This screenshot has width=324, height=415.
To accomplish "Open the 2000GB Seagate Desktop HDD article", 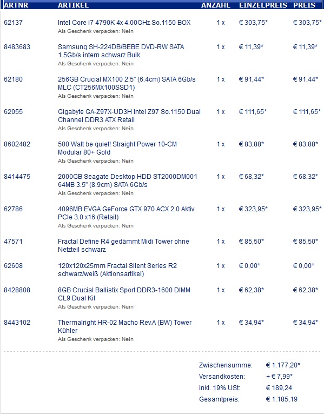I will pyautogui.click(x=128, y=180).
